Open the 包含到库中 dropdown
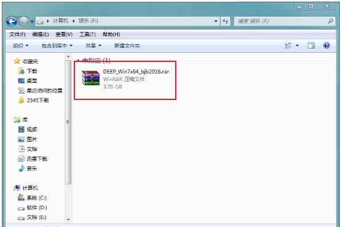This screenshot has height=227, width=341. click(x=57, y=45)
